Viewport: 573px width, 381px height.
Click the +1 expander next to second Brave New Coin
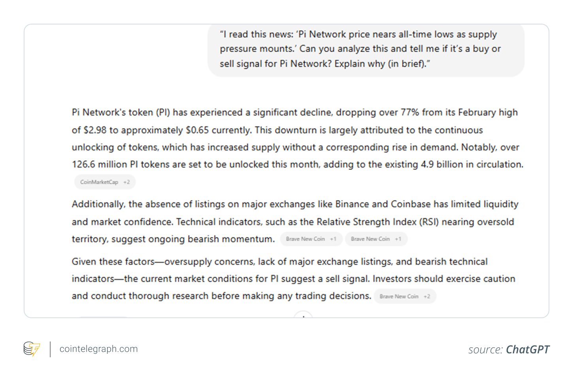coord(398,239)
